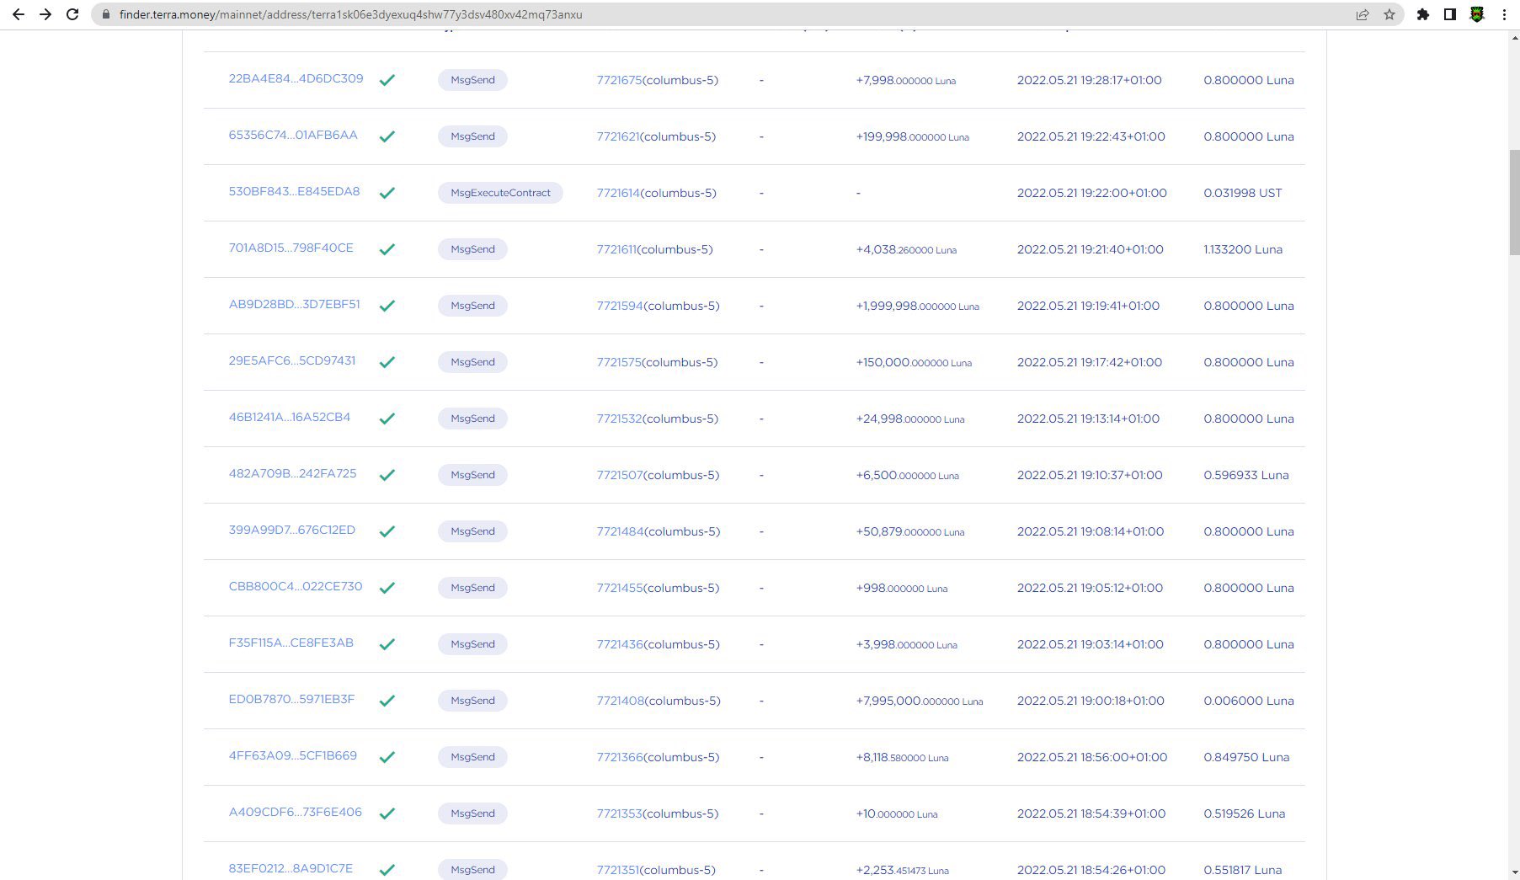Open transaction hash 399A99D7...676C12ED

point(292,530)
